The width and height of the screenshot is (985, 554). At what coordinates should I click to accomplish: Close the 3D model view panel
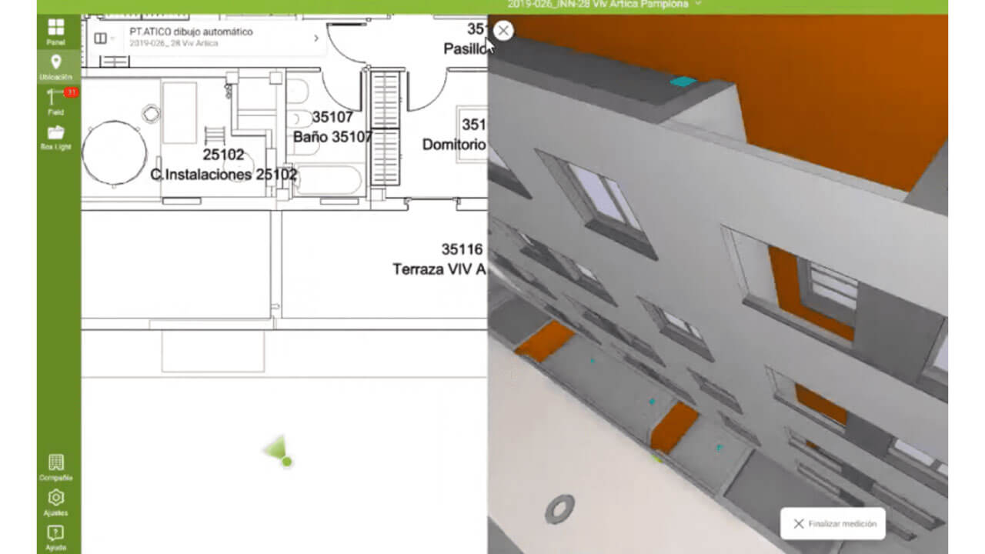(503, 31)
